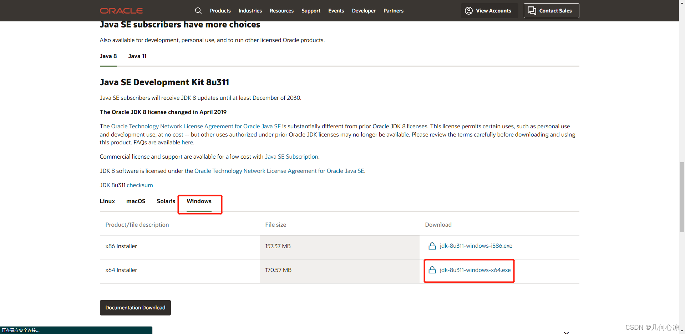The image size is (685, 334).
Task: Click the Java SE Development Kit 8u311 heading
Action: [164, 82]
